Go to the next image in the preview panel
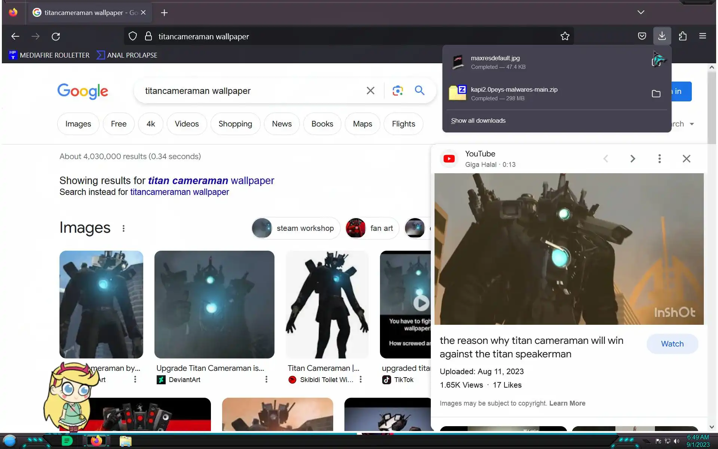 632,159
